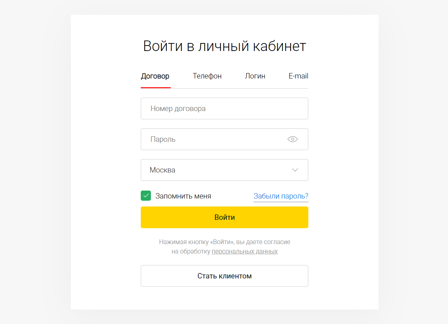Screen dimensions: 448x324
Task: Focus the Номер договора input field
Action: click(x=224, y=108)
